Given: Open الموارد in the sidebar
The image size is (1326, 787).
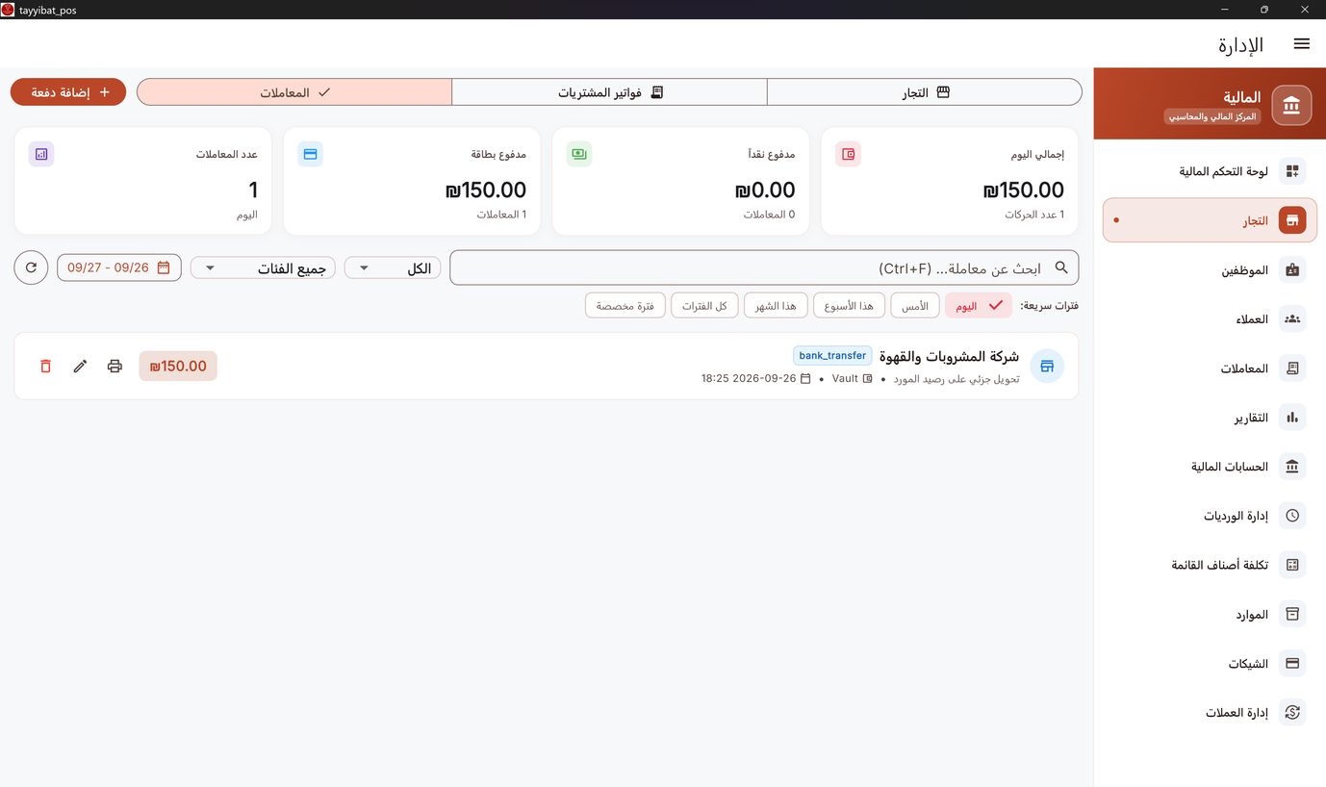Looking at the screenshot, I should [1210, 614].
